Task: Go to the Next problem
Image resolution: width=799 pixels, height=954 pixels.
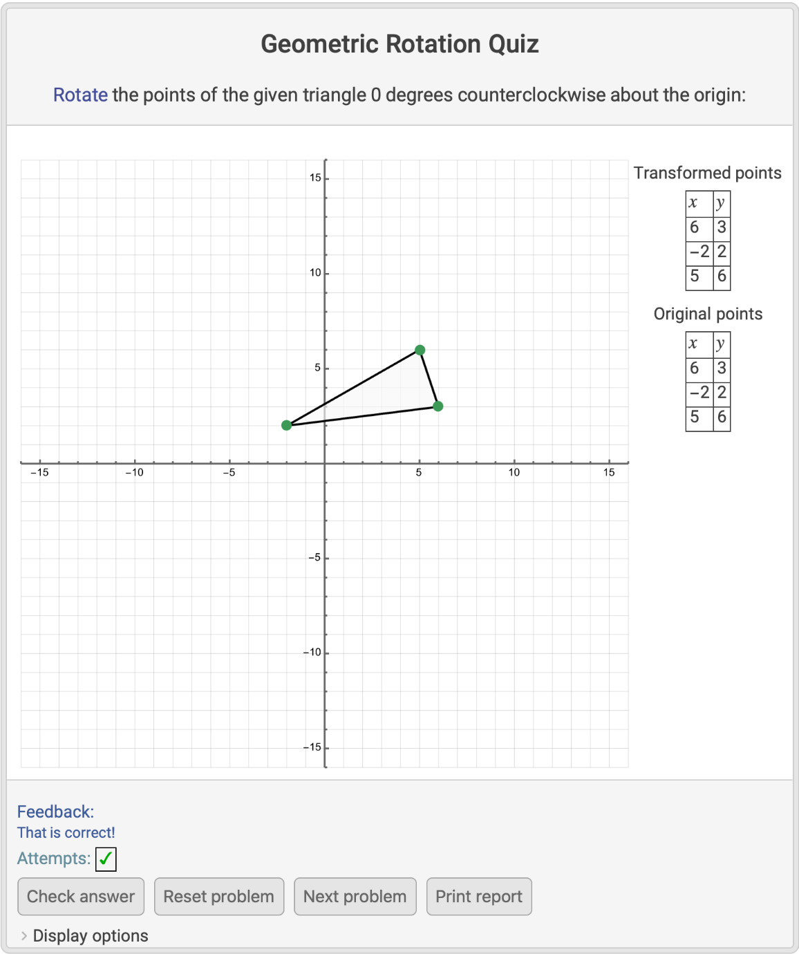Action: coord(355,897)
